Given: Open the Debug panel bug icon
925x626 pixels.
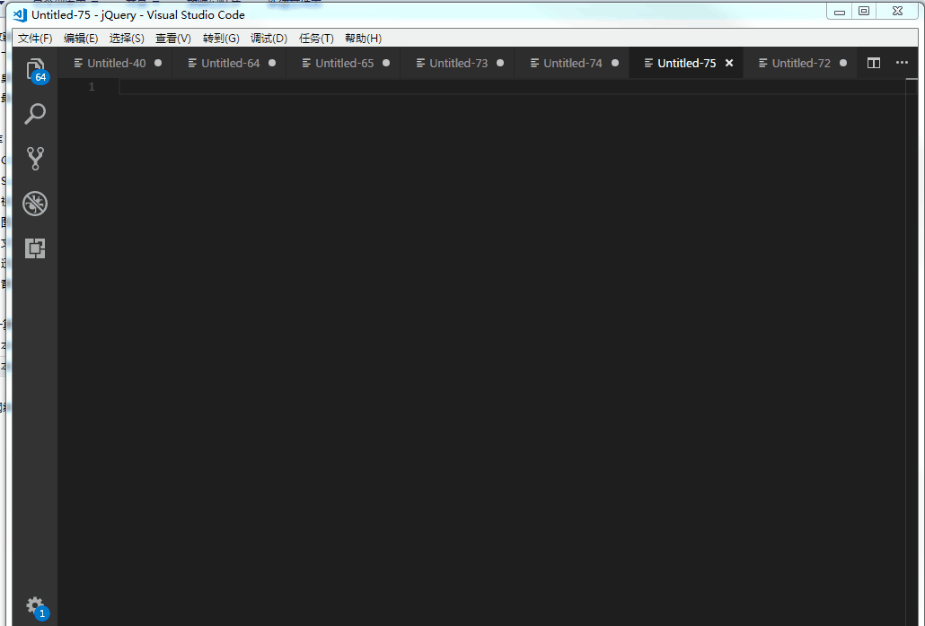Looking at the screenshot, I should pos(35,204).
